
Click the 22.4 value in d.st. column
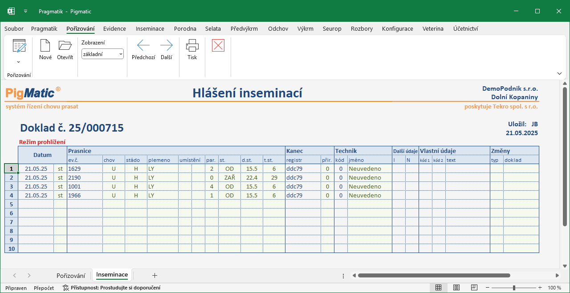tap(252, 177)
